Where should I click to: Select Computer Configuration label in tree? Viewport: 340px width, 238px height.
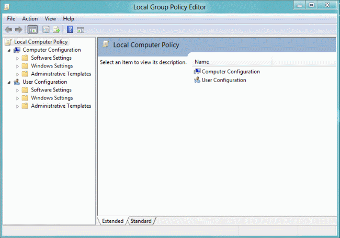[52, 50]
